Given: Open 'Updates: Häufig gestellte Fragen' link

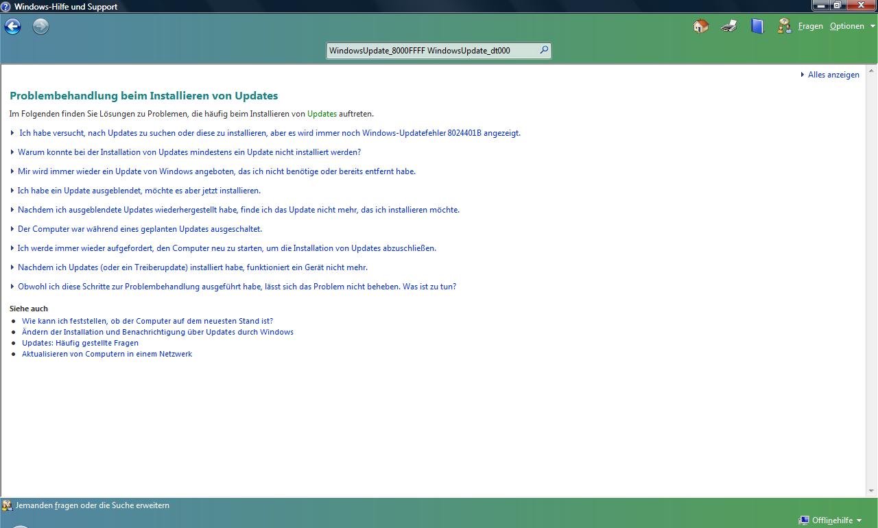Looking at the screenshot, I should [80, 343].
